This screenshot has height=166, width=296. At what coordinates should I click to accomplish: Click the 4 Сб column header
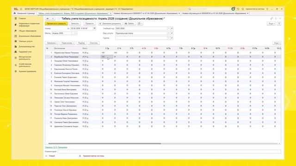144,48
